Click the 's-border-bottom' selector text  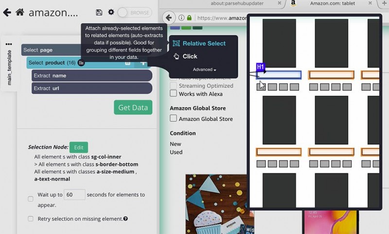point(117,164)
